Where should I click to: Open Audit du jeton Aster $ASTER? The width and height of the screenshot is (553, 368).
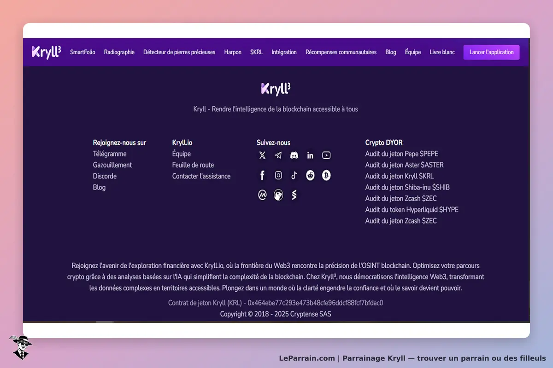405,165
